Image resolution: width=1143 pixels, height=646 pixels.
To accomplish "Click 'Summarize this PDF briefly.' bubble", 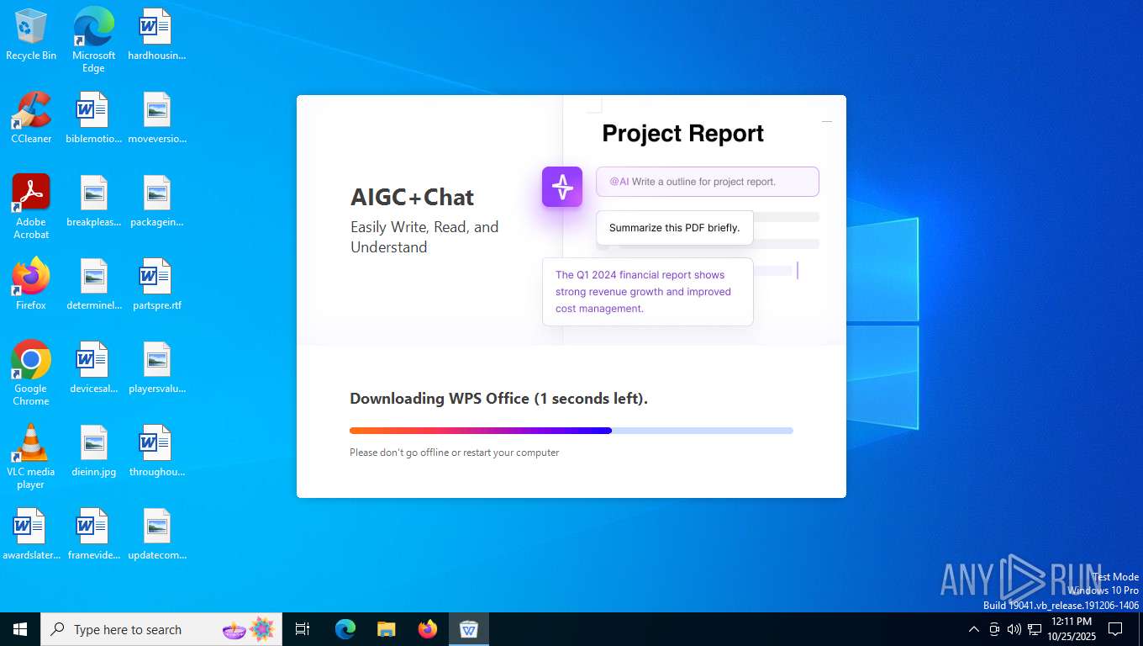I will tap(675, 228).
